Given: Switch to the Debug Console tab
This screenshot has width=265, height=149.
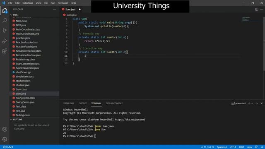Looking at the screenshot, I should (114, 103).
